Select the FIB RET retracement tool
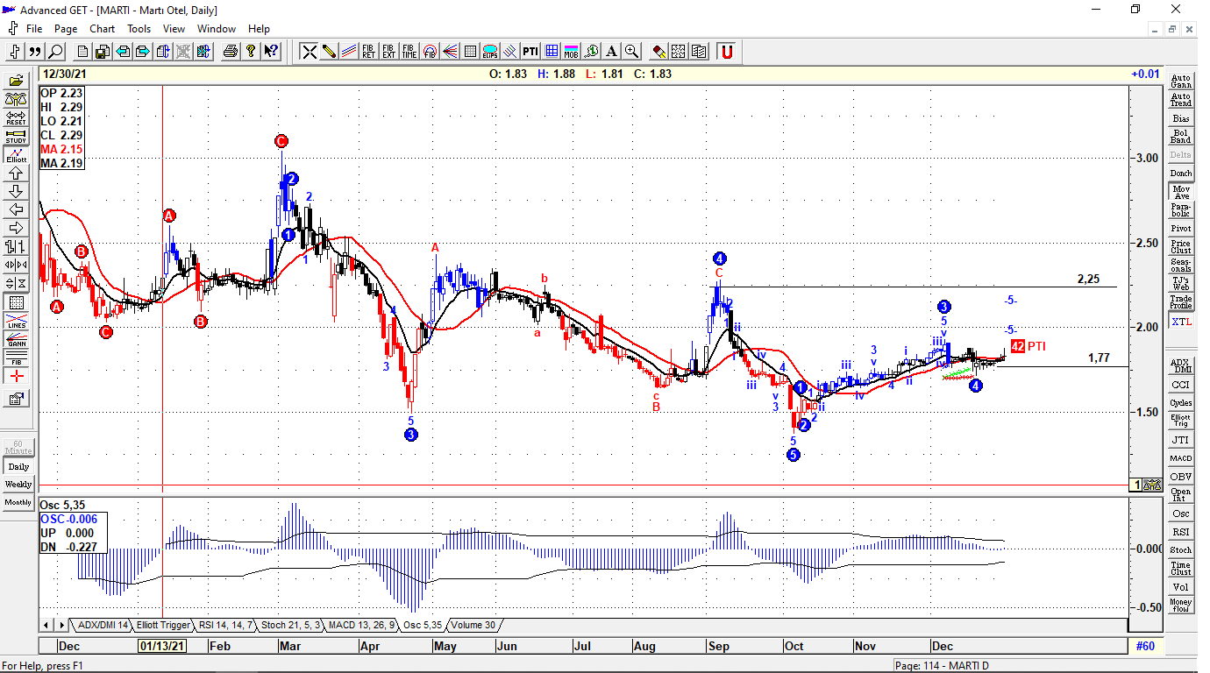1210x673 pixels. (x=369, y=51)
